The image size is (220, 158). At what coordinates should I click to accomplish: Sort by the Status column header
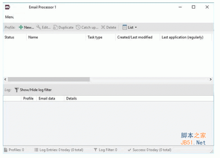10,37
